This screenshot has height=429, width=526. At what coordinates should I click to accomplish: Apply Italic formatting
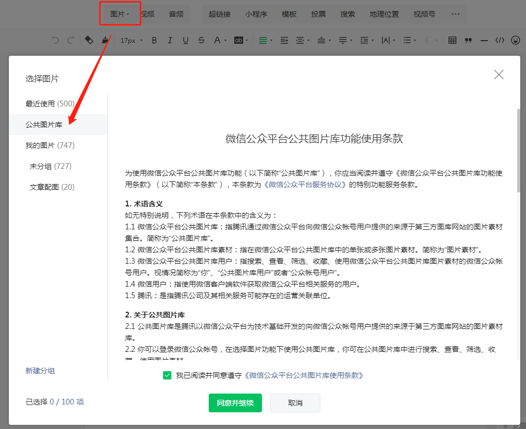click(x=170, y=40)
